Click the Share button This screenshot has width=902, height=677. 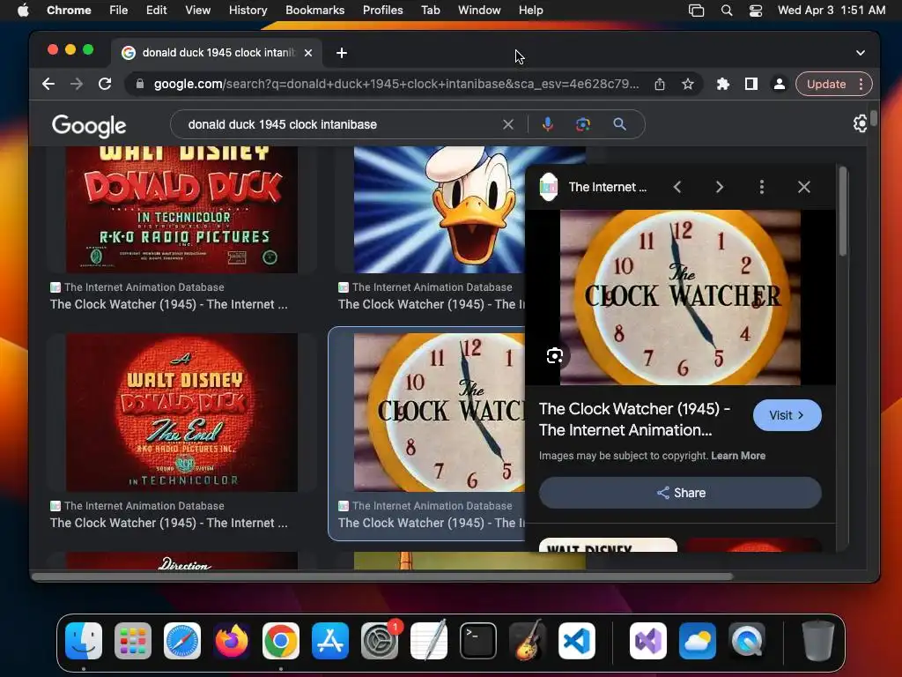680,493
